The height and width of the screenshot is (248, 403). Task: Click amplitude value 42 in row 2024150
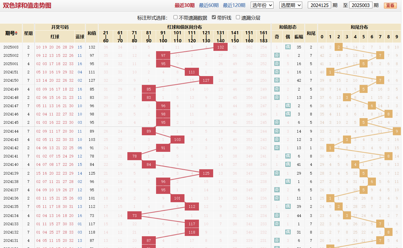[299, 80]
